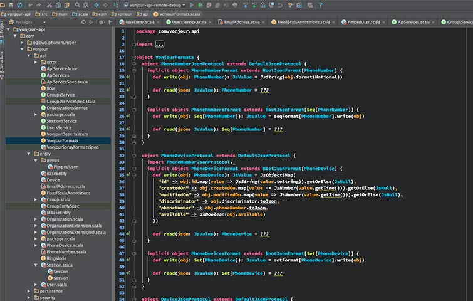Switch to the BaseEntity.scala tab

coord(140,22)
